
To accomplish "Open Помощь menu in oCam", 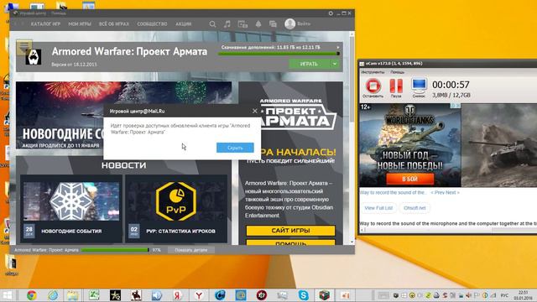I will pos(397,72).
